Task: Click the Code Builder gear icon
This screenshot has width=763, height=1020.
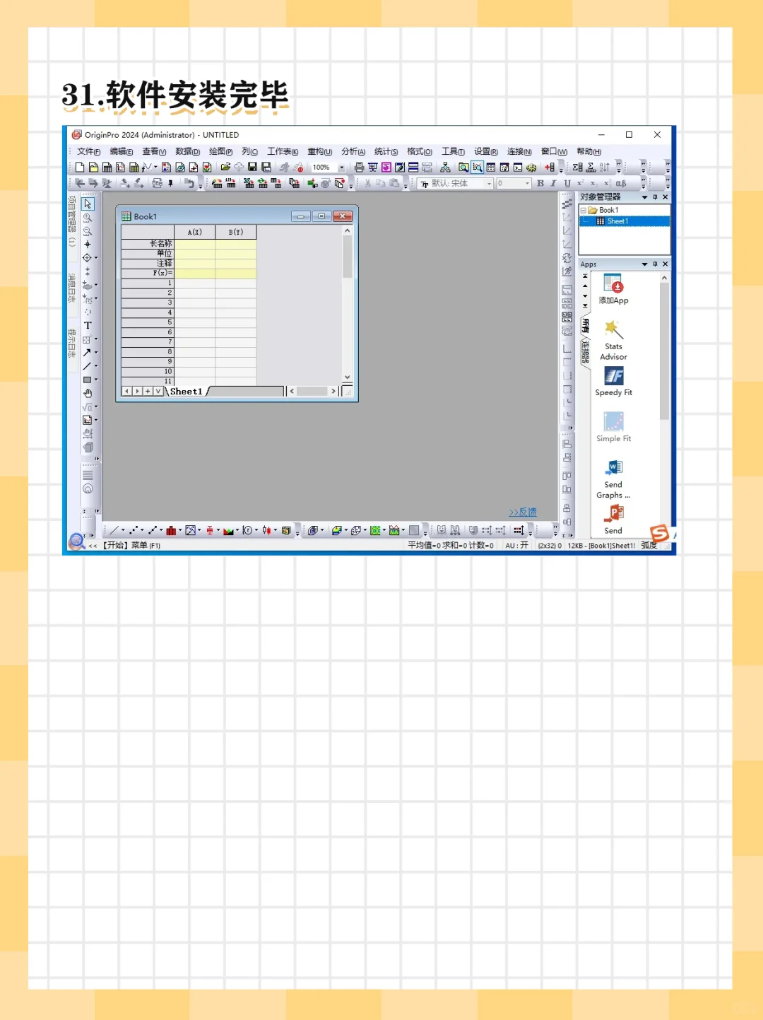Action: point(531,168)
